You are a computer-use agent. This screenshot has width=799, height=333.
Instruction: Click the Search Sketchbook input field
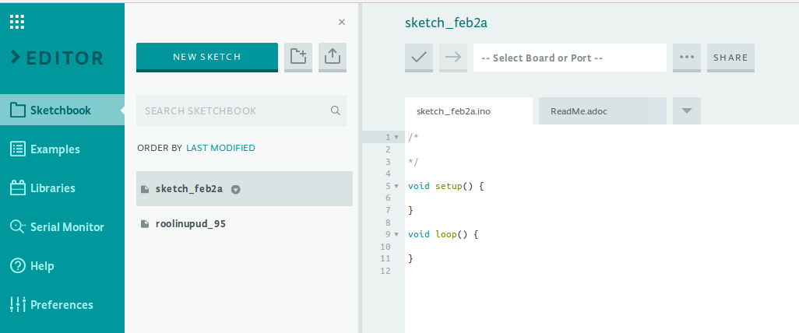232,110
